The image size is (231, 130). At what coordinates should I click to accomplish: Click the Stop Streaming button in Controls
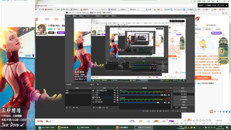[x=184, y=94]
